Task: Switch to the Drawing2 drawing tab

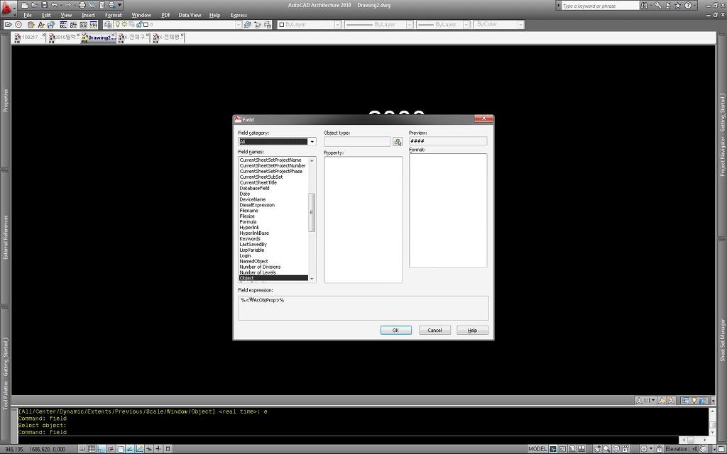Action: point(99,37)
